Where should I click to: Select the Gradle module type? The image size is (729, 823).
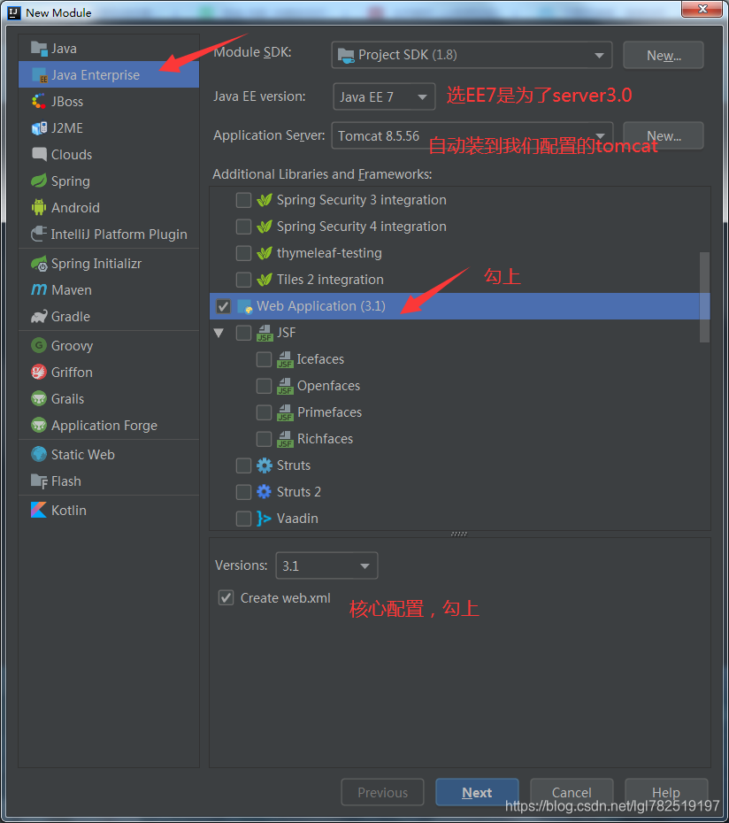click(x=109, y=317)
